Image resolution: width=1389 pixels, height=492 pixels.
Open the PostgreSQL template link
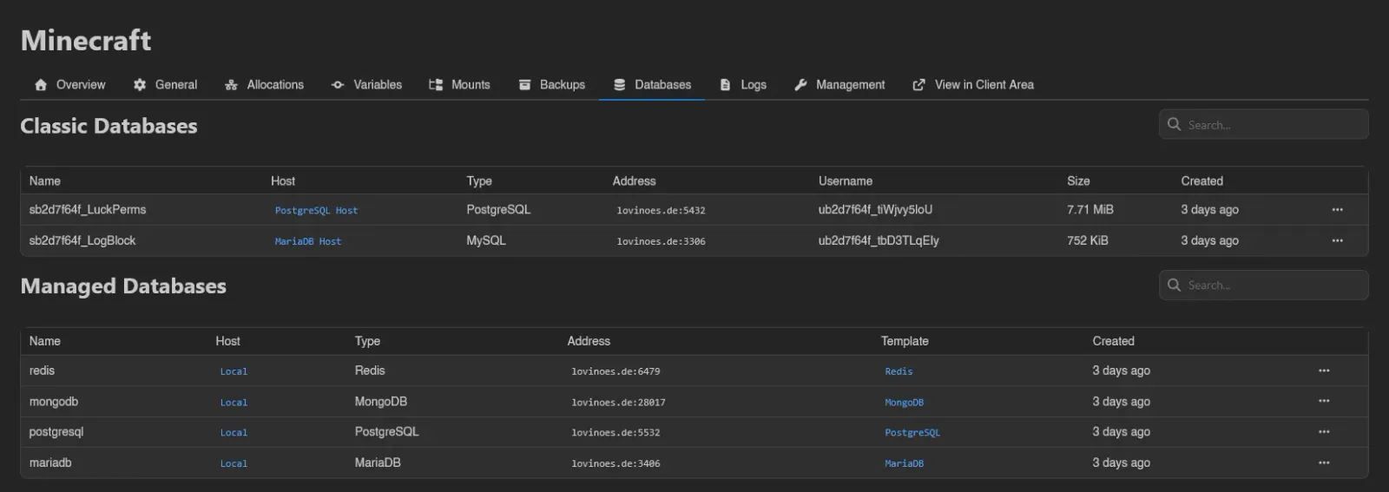[x=912, y=433]
